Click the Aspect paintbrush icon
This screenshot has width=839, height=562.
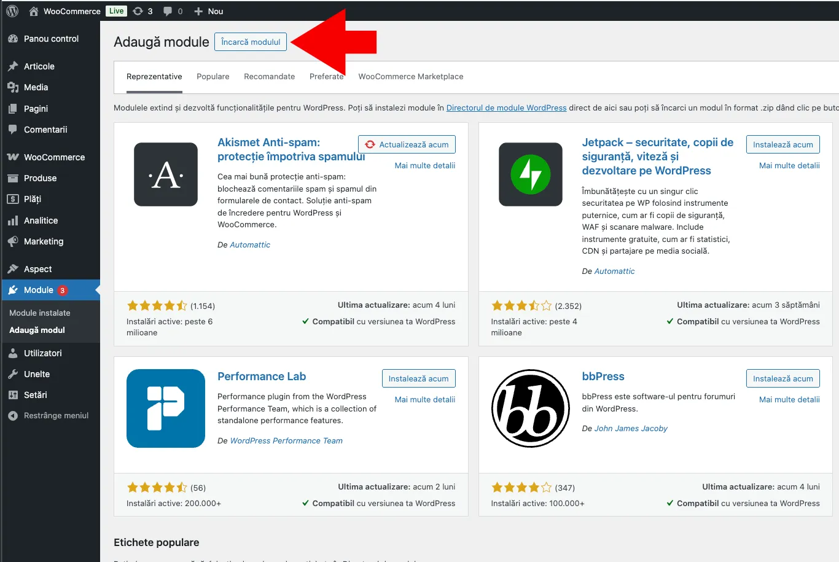(13, 269)
